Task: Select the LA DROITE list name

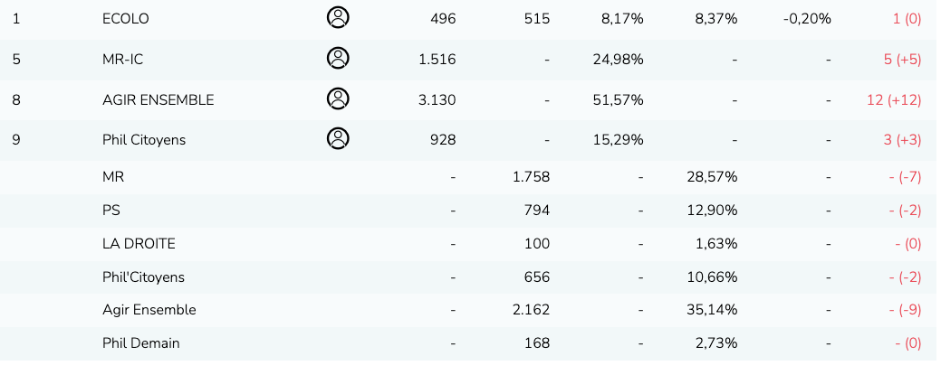Action: 139,244
